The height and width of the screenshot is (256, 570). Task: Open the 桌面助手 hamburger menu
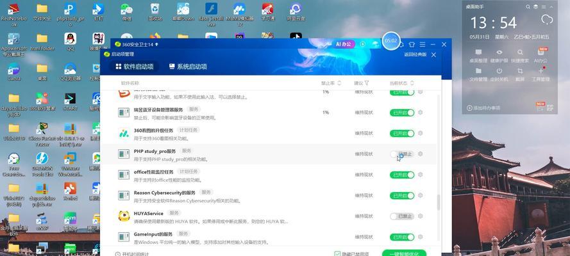545,7
